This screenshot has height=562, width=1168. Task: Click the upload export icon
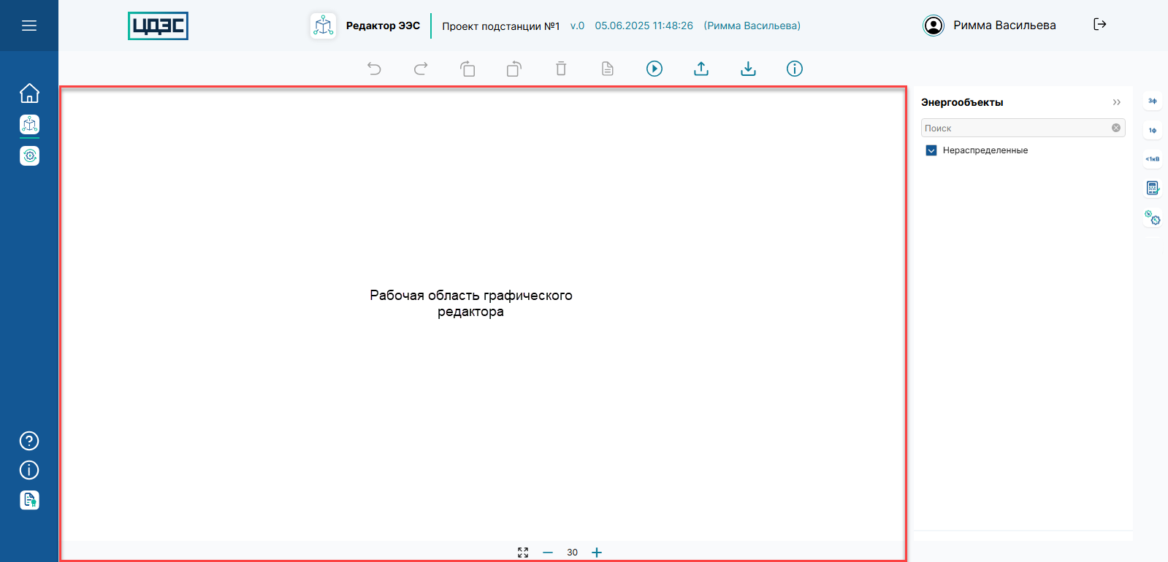701,69
